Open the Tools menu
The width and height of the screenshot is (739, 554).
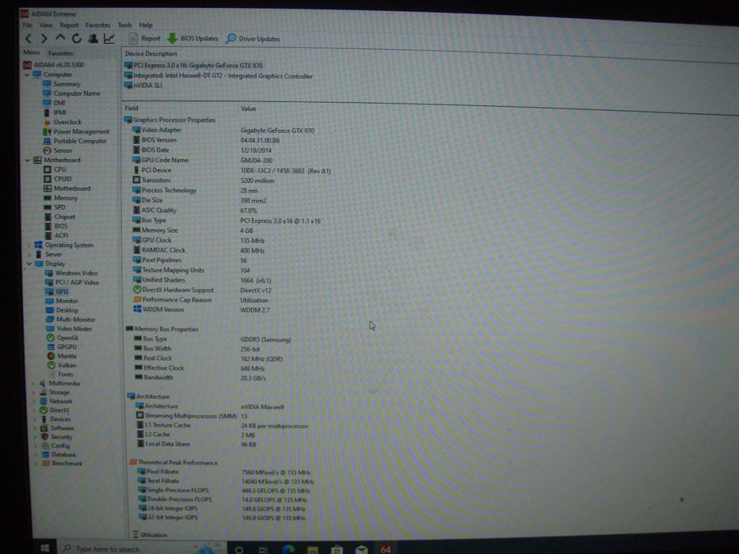tap(124, 25)
